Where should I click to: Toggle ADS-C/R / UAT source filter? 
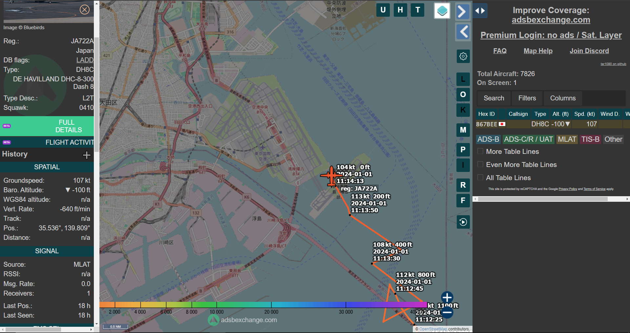(x=528, y=139)
